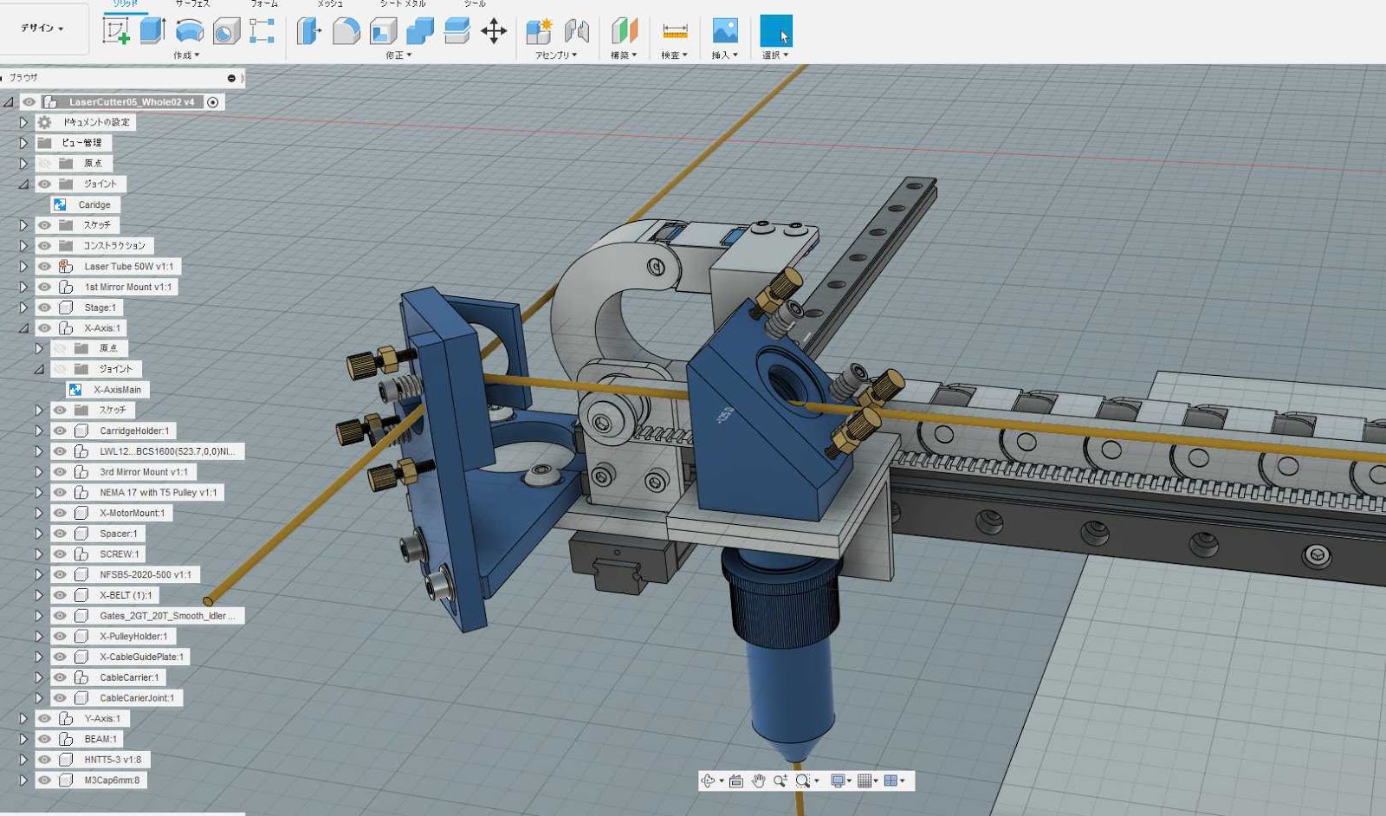This screenshot has width=1386, height=816.
Task: Select the Rectangular Pattern tool
Action: point(262,31)
